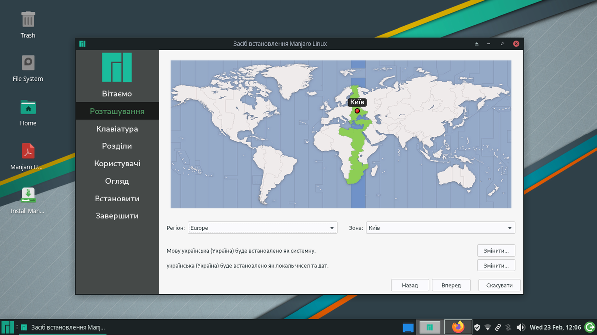Close the installer with the red X
Image resolution: width=597 pixels, height=335 pixels.
click(x=516, y=44)
